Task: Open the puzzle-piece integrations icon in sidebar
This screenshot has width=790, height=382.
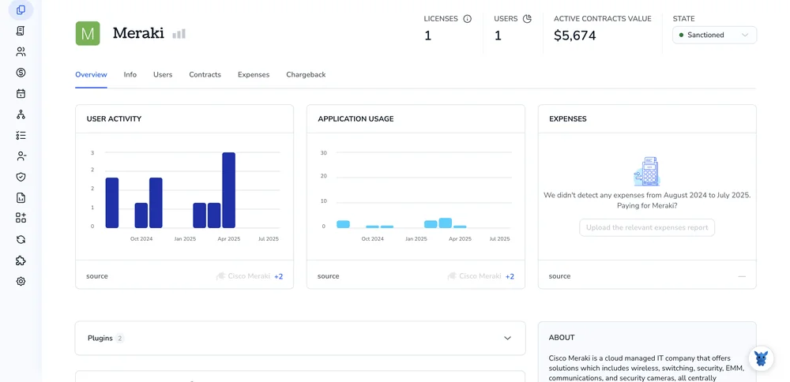Action: tap(21, 260)
